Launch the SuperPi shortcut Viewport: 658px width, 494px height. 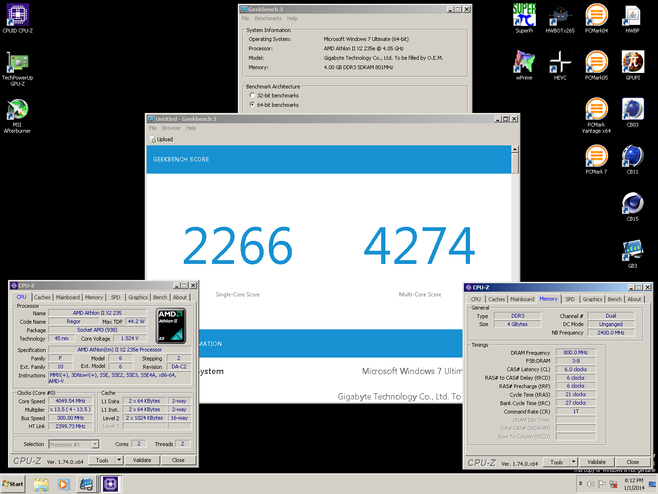(x=524, y=19)
